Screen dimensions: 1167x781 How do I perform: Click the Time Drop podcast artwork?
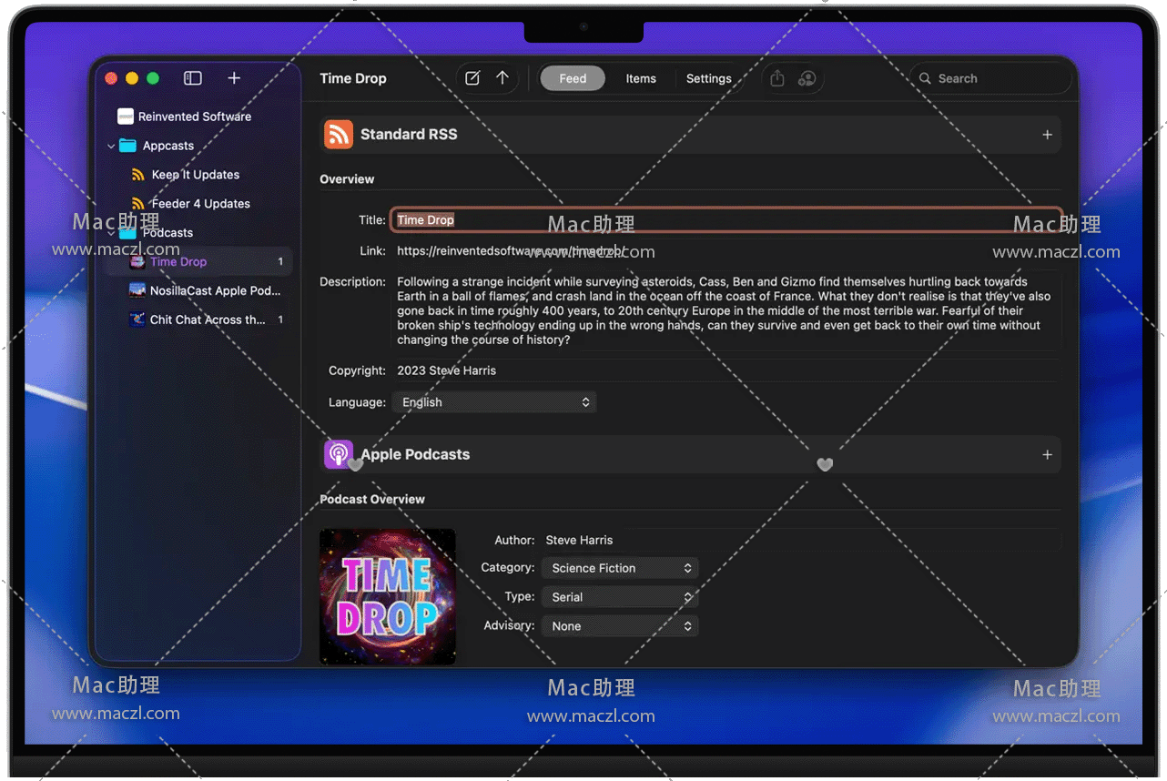coord(388,596)
